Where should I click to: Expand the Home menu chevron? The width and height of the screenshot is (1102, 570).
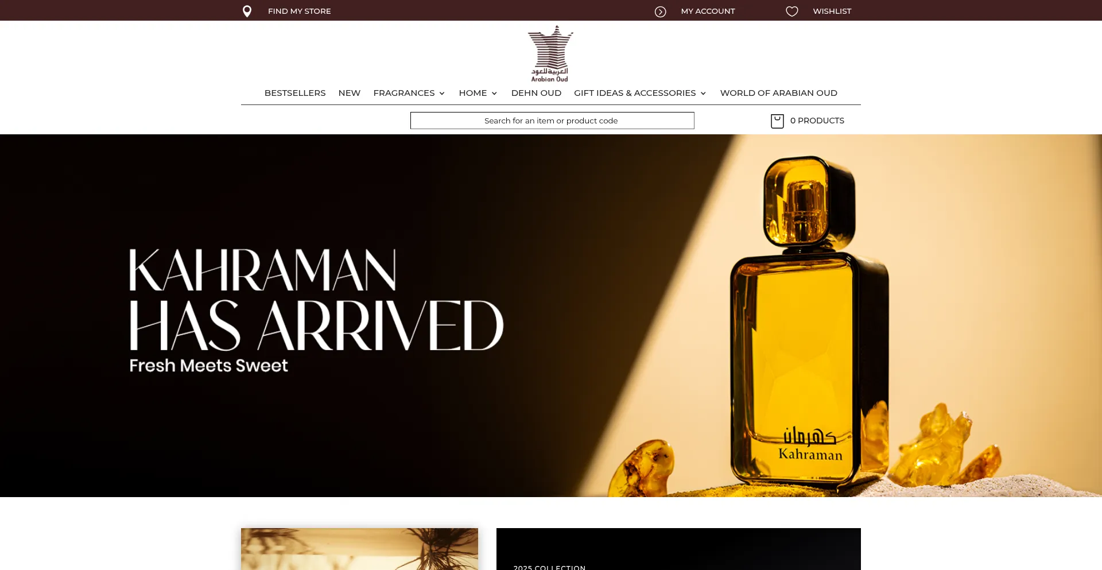click(x=494, y=94)
